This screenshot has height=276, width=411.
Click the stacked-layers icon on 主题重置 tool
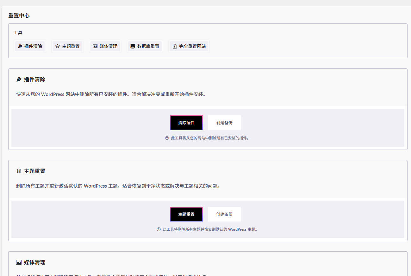point(58,46)
